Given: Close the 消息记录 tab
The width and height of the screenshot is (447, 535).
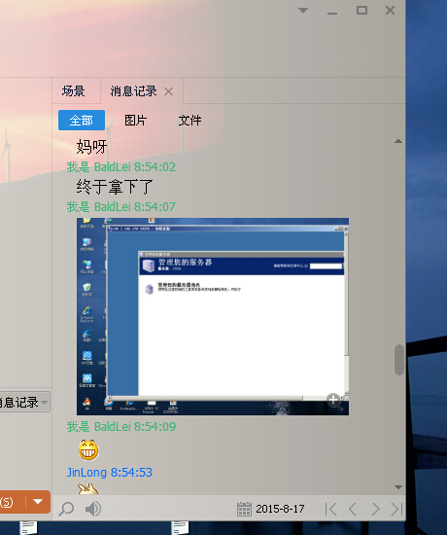Looking at the screenshot, I should pyautogui.click(x=168, y=91).
